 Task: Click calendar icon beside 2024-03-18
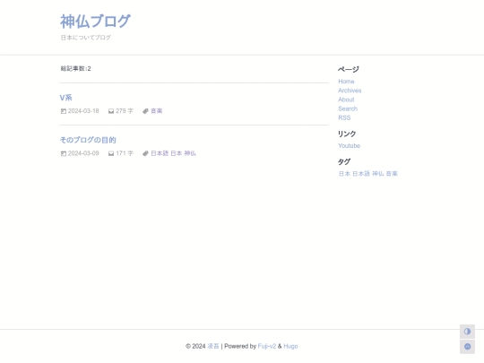pos(64,111)
